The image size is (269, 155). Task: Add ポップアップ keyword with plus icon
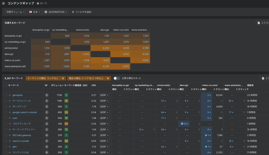[10, 107]
